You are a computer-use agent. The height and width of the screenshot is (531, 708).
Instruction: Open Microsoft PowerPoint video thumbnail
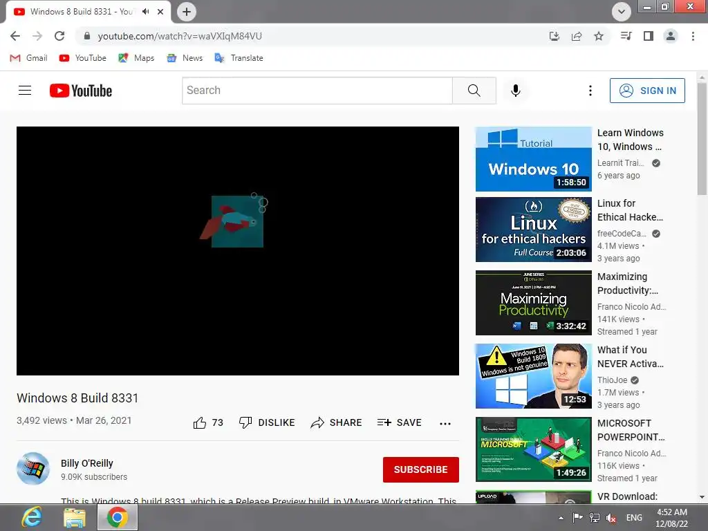coord(533,449)
